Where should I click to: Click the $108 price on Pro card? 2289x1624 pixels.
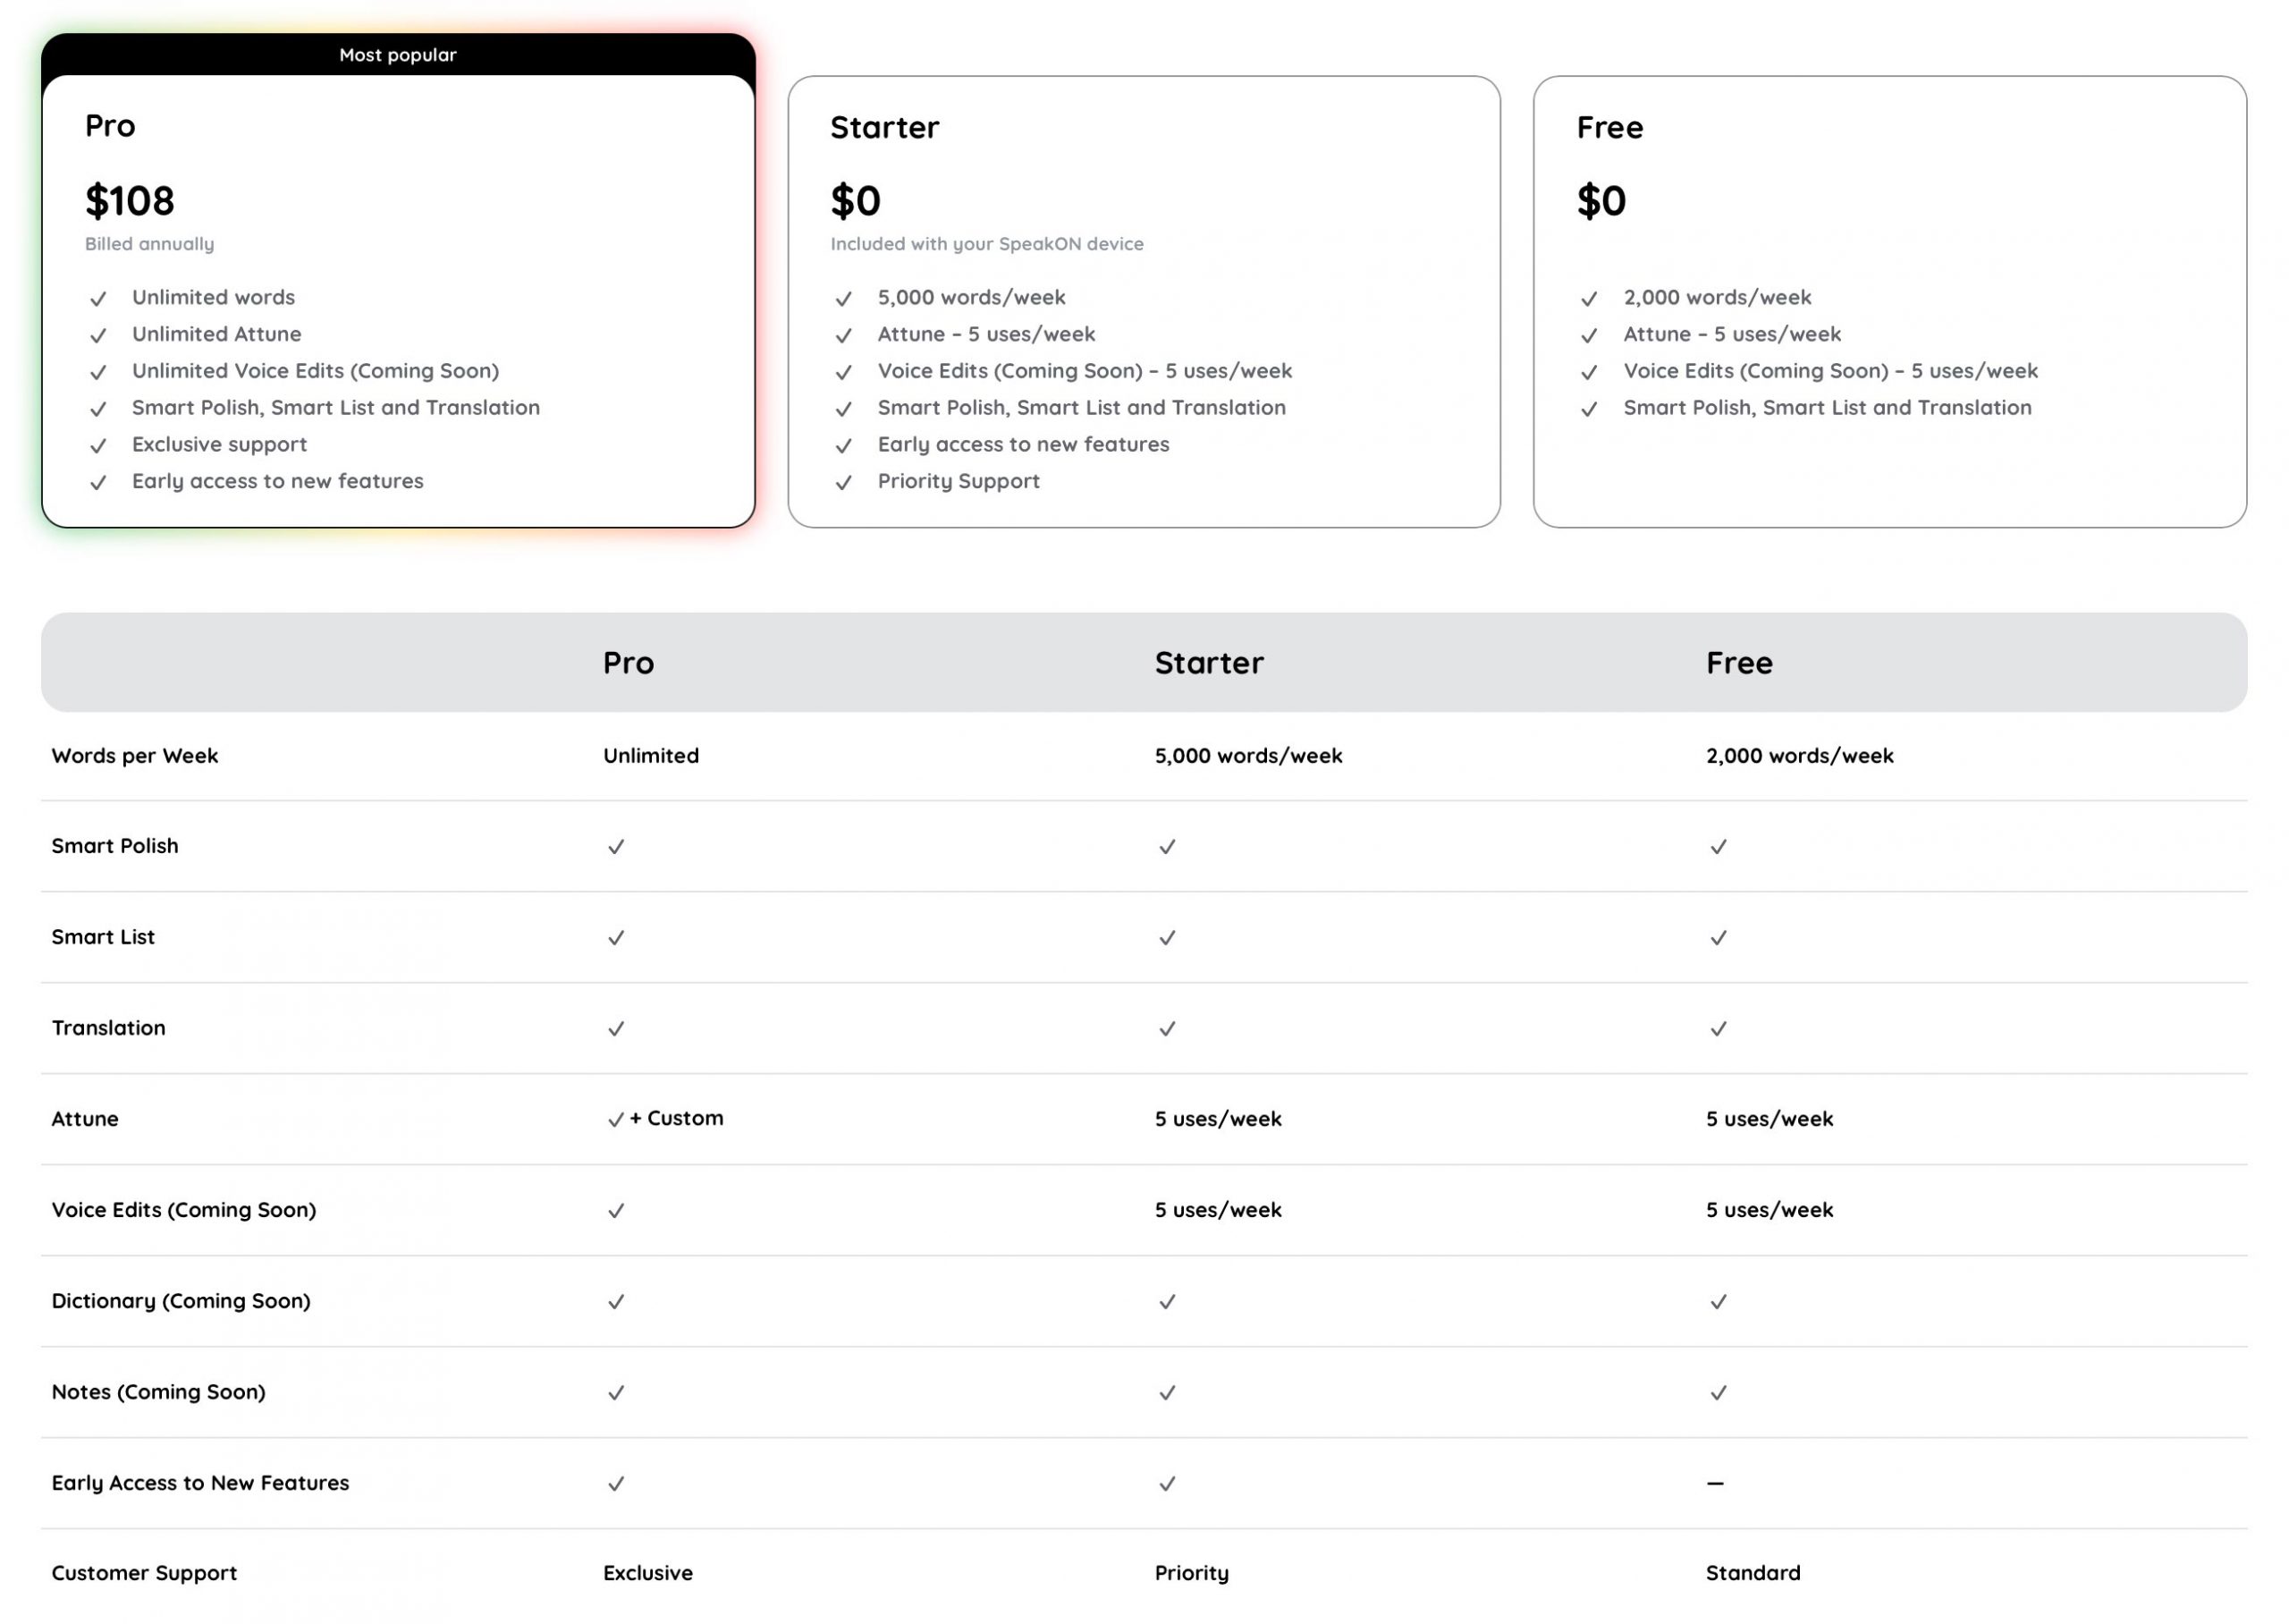pos(130,201)
